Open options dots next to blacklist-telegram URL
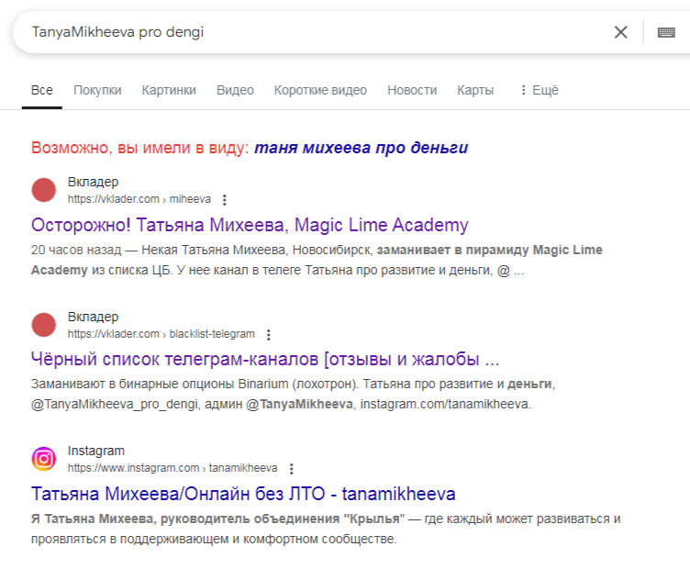The width and height of the screenshot is (690, 580). (269, 335)
